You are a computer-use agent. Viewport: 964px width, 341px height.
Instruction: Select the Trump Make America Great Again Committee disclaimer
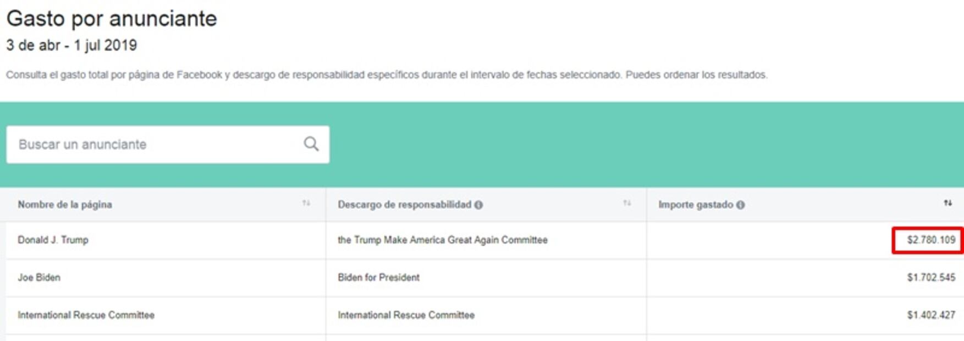pos(442,240)
